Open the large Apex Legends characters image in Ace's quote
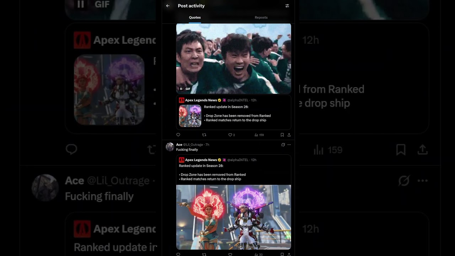Viewport: 455px width, 256px height. coord(234,217)
